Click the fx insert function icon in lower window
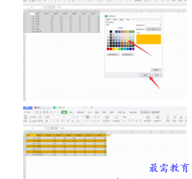The width and height of the screenshot is (192, 179). pyautogui.click(x=56, y=128)
